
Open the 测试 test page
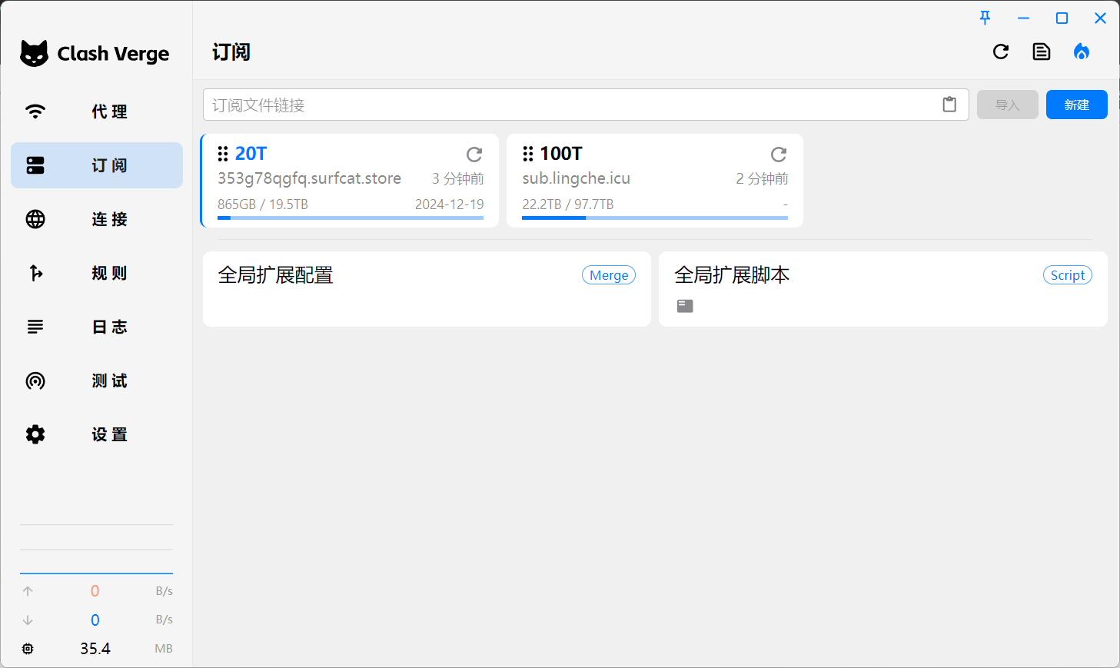coord(97,381)
